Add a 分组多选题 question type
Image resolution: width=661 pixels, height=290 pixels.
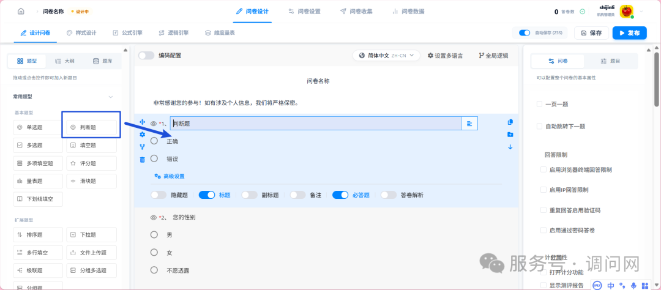coord(91,270)
